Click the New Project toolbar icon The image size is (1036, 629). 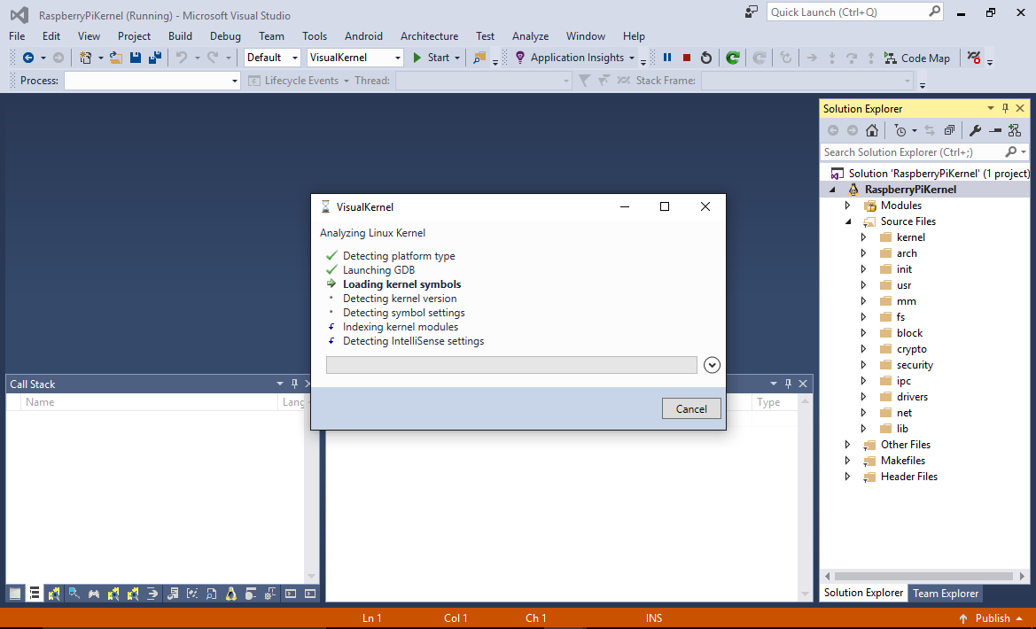pos(85,58)
